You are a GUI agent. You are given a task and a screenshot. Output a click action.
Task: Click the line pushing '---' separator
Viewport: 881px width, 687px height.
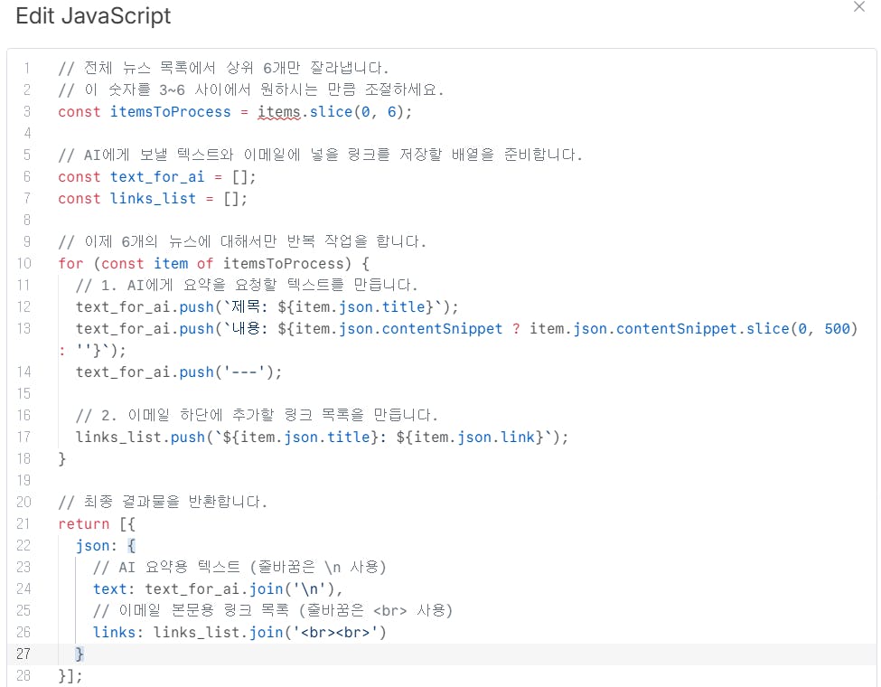pyautogui.click(x=179, y=372)
